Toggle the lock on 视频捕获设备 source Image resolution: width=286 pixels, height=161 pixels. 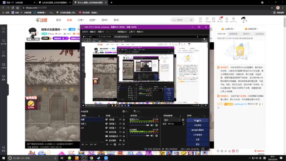[124, 136]
